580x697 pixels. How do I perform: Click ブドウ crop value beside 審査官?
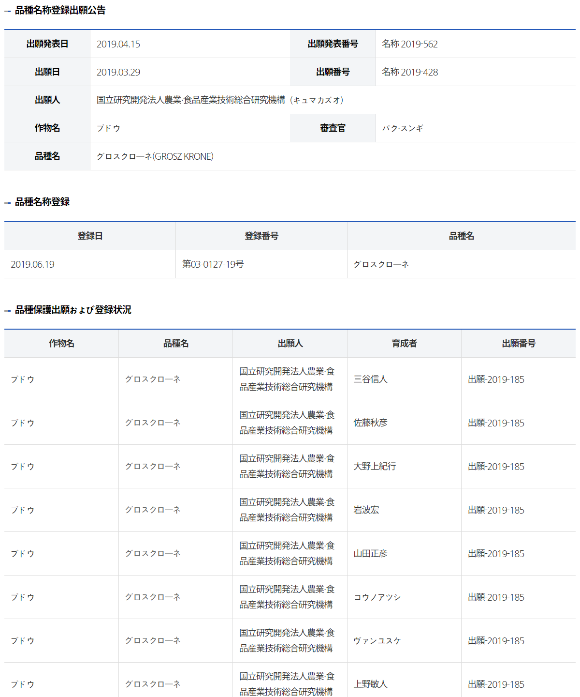click(108, 128)
